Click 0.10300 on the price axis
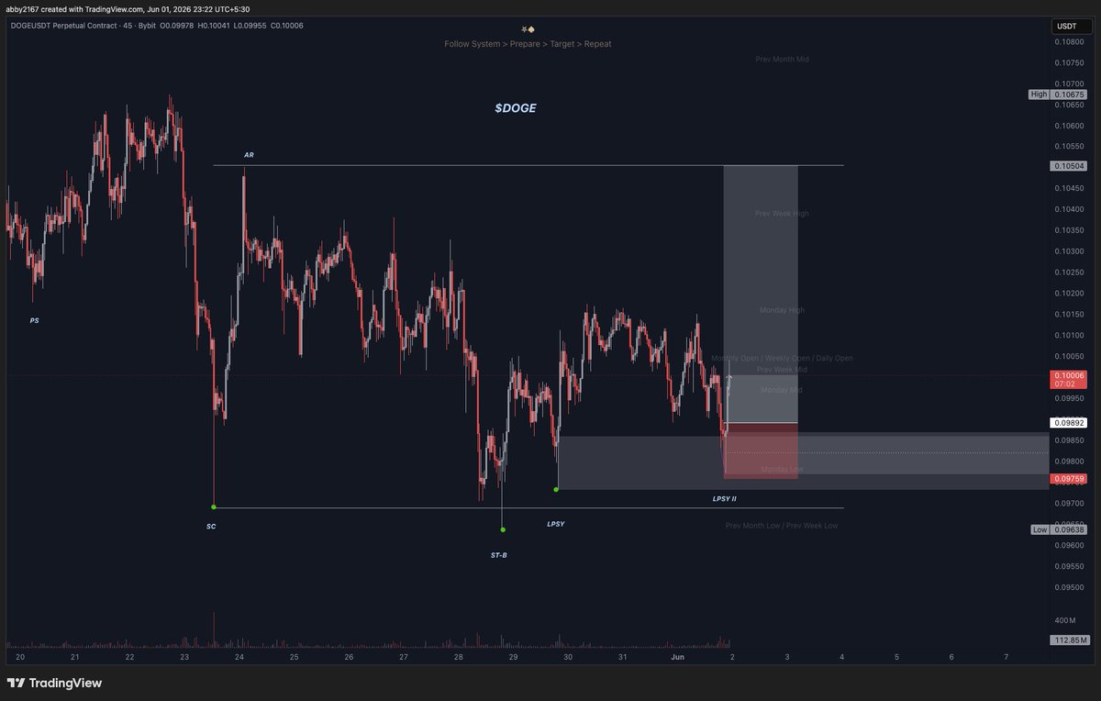This screenshot has height=701, width=1101. pos(1070,251)
